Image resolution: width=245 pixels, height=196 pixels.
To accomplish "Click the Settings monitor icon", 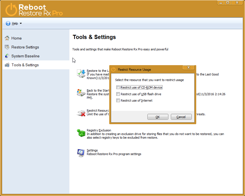I will pos(81,153).
